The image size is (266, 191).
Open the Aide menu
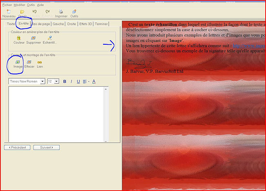pyautogui.click(x=40, y=5)
